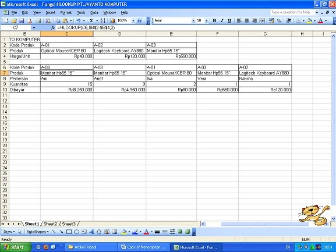Open the AutoShapes menu

click(37, 232)
